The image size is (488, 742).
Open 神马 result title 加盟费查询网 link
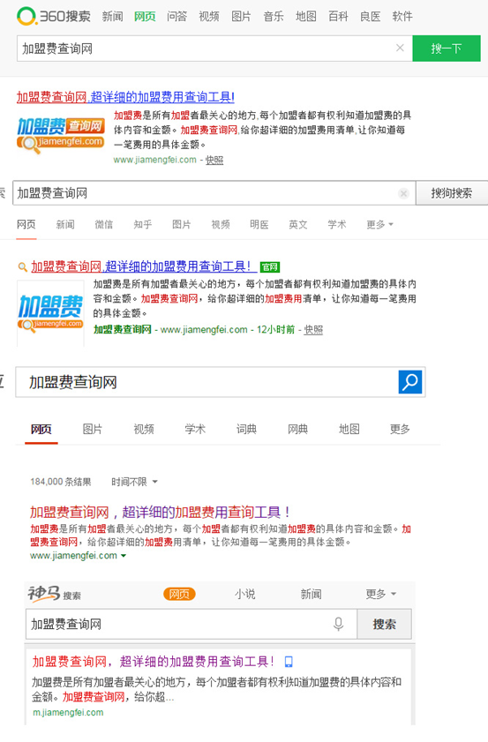point(154,662)
